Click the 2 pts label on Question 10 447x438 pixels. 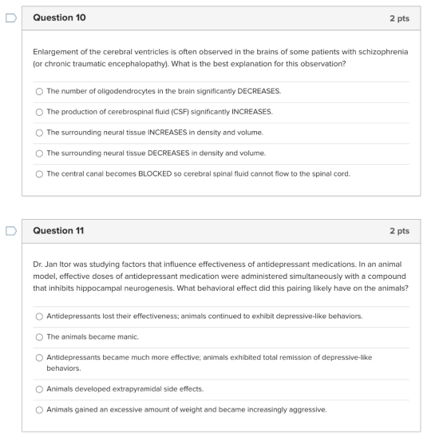[x=399, y=18]
